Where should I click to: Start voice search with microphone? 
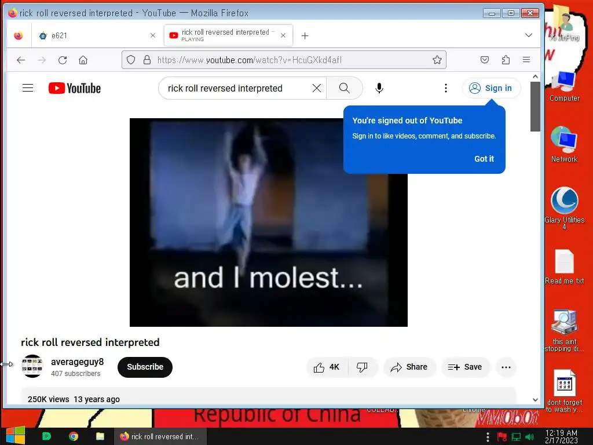pos(379,88)
